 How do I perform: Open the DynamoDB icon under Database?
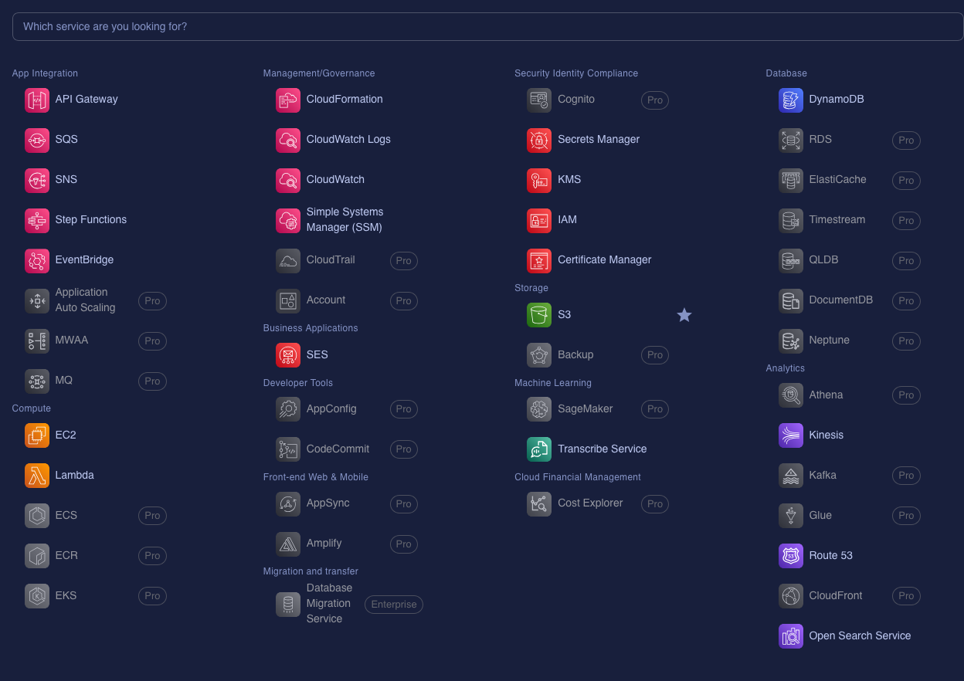coord(790,100)
